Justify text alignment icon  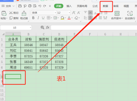[x=100, y=18]
